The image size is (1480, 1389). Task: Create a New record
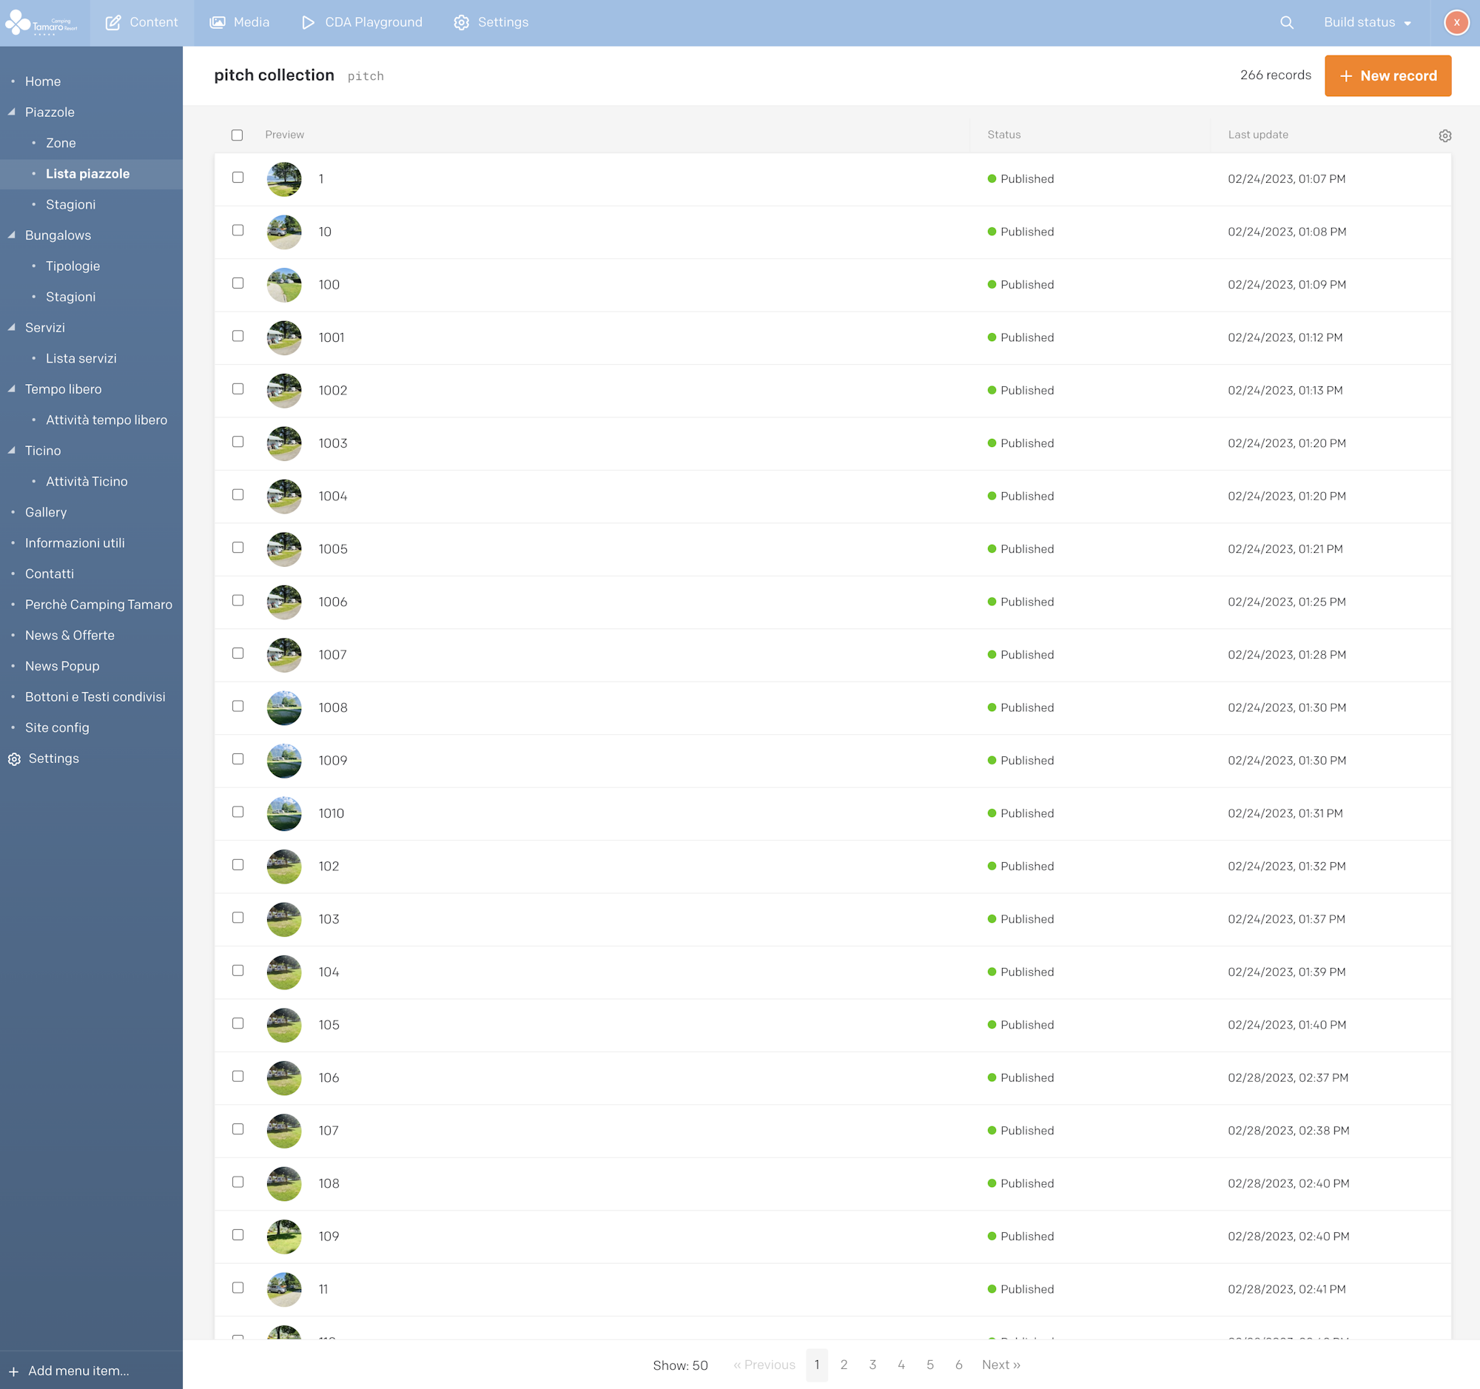pos(1387,76)
